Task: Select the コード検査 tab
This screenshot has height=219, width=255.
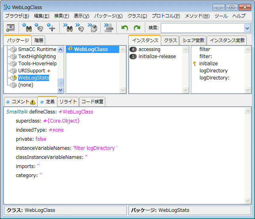Action: [92, 102]
